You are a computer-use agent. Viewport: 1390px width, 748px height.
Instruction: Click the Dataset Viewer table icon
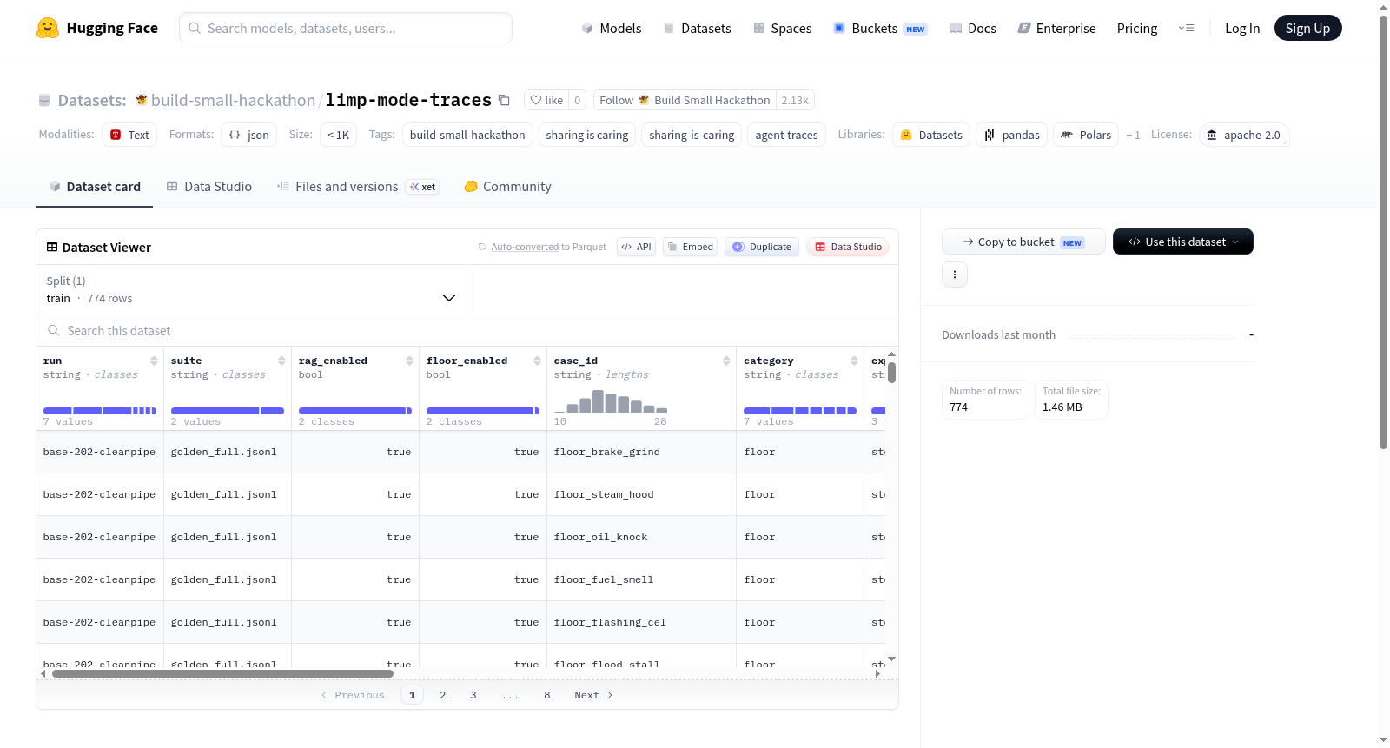(x=52, y=248)
